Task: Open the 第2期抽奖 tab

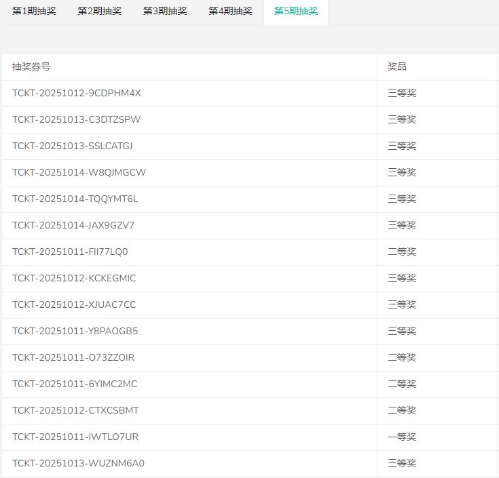Action: pyautogui.click(x=99, y=12)
